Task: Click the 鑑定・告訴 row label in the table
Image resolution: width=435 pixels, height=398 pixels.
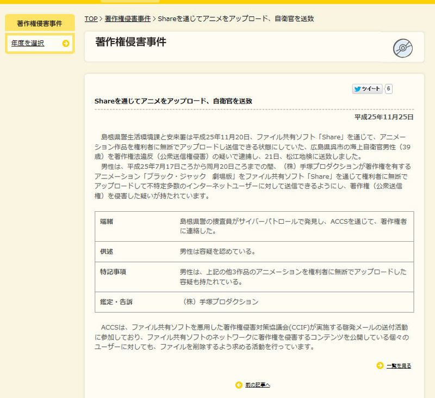Action: pyautogui.click(x=116, y=302)
